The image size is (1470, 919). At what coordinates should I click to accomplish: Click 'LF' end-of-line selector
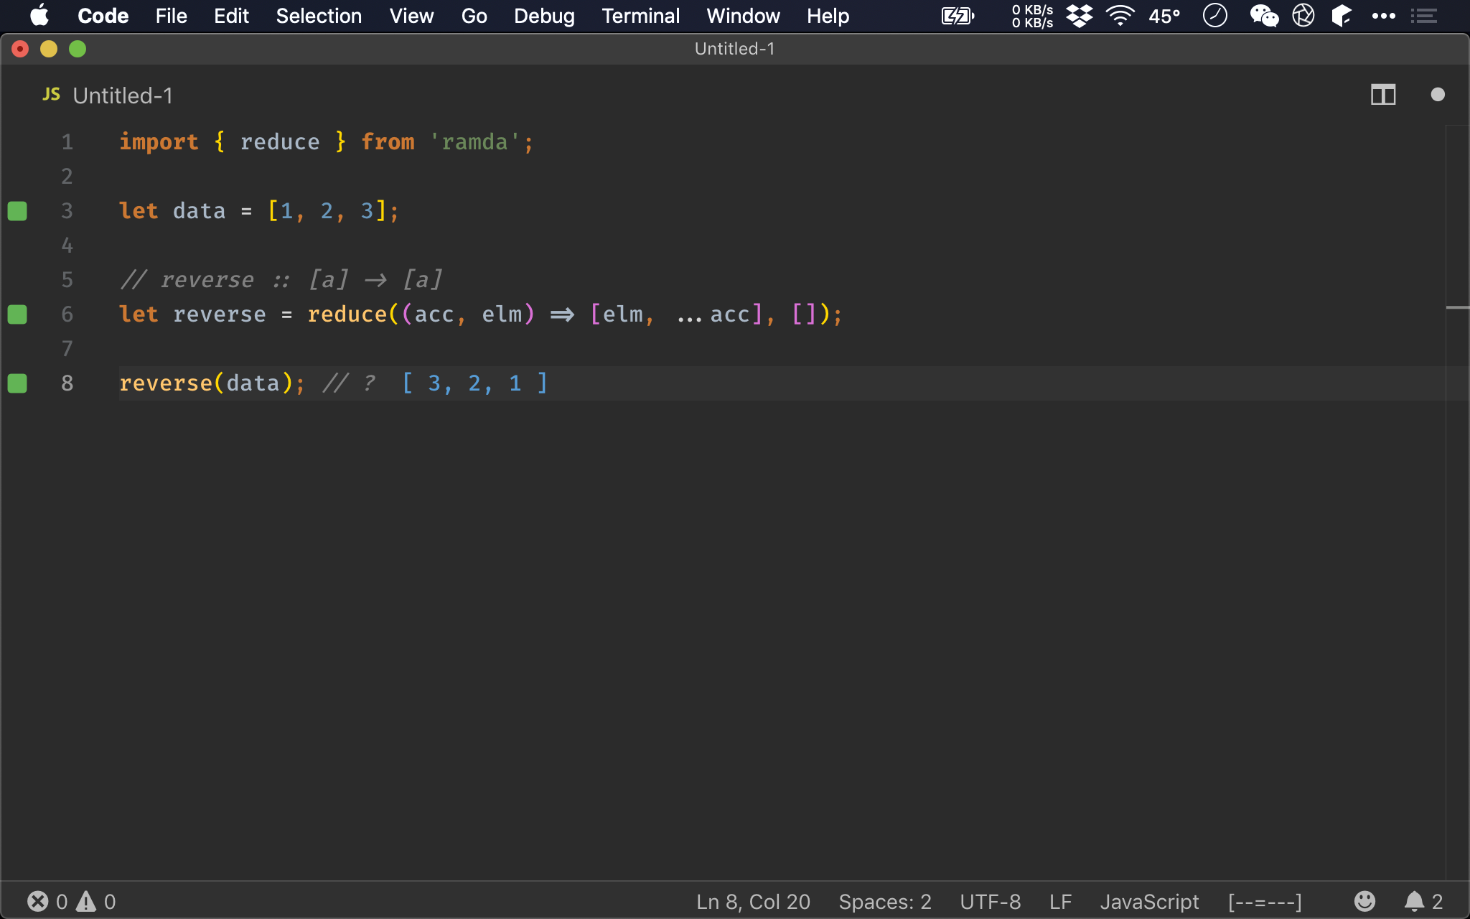pyautogui.click(x=1060, y=901)
